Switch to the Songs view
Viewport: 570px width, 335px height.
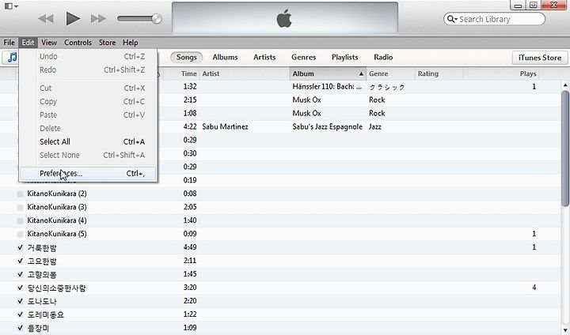(x=187, y=58)
